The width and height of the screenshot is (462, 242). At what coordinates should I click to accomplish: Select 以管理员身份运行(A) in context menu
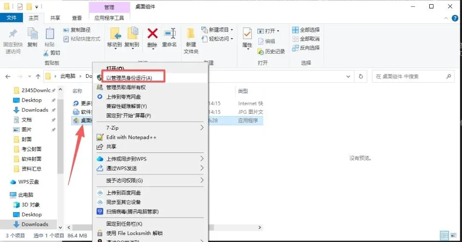tap(150, 78)
